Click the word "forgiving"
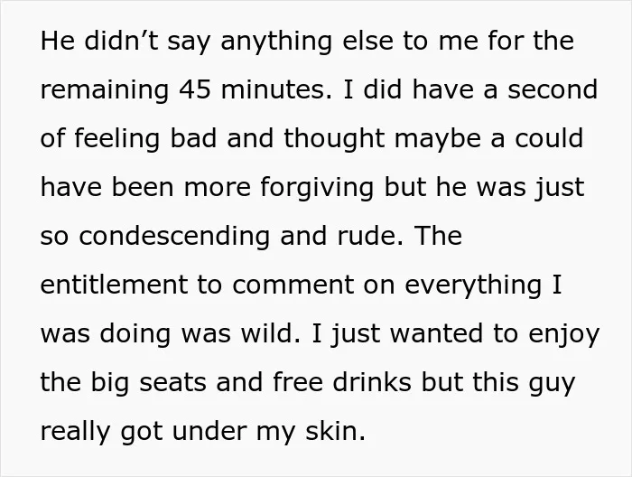632x477 pixels. [x=316, y=188]
